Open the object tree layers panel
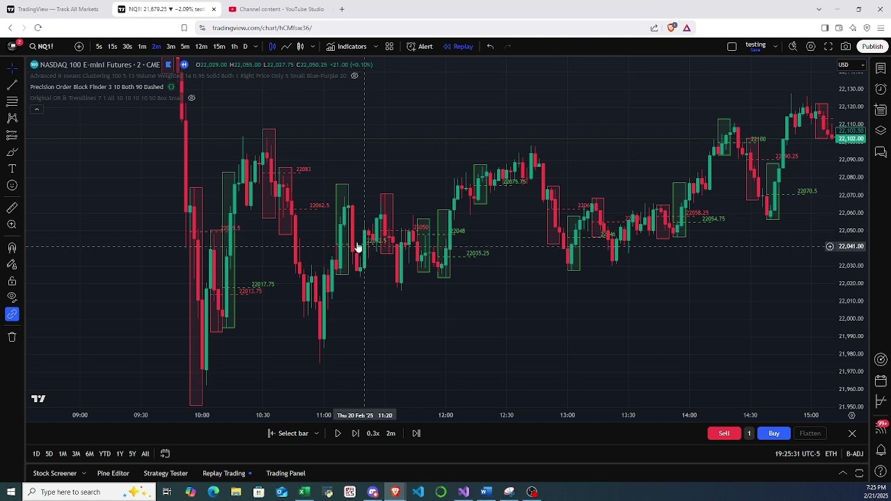Viewport: 891px width, 501px height. click(881, 131)
